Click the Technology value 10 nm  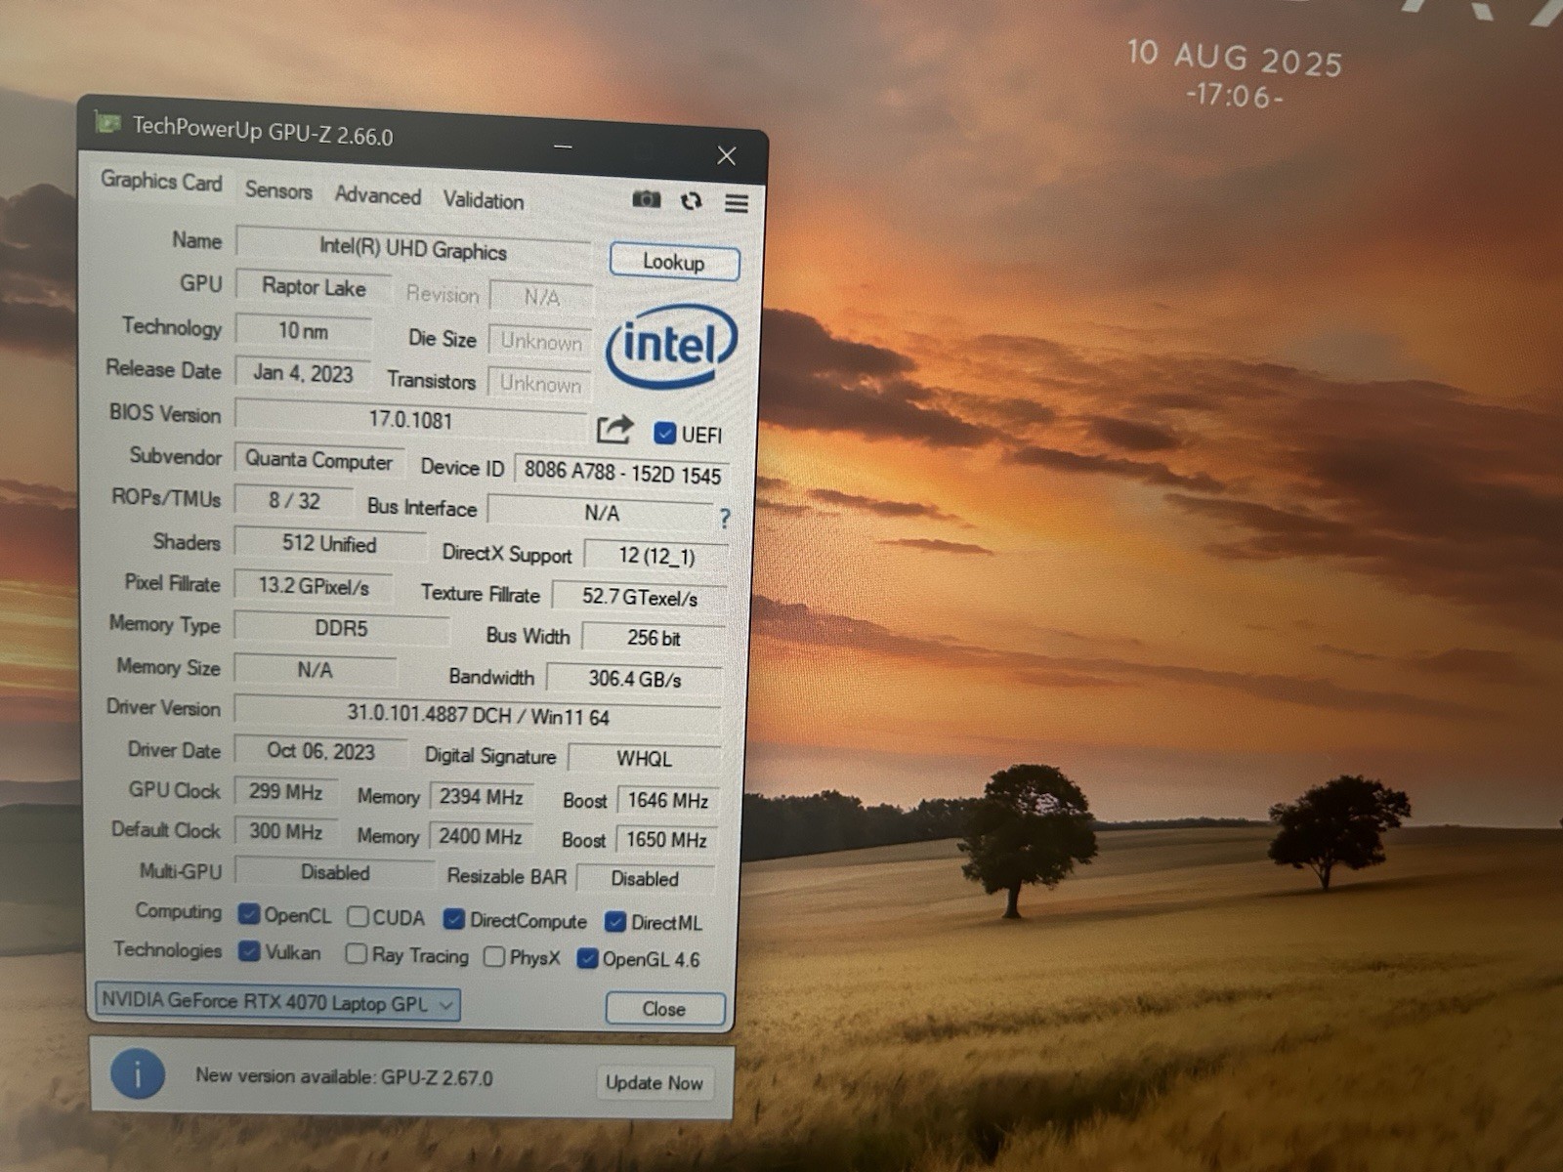(x=303, y=331)
